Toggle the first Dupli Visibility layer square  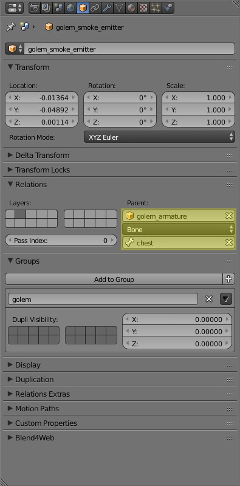pos(13,330)
